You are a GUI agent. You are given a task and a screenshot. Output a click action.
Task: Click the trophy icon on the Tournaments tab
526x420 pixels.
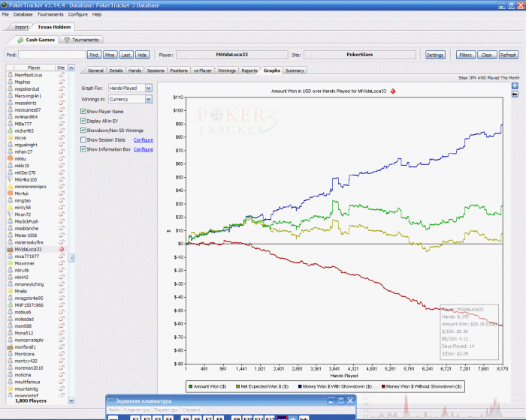[67, 40]
